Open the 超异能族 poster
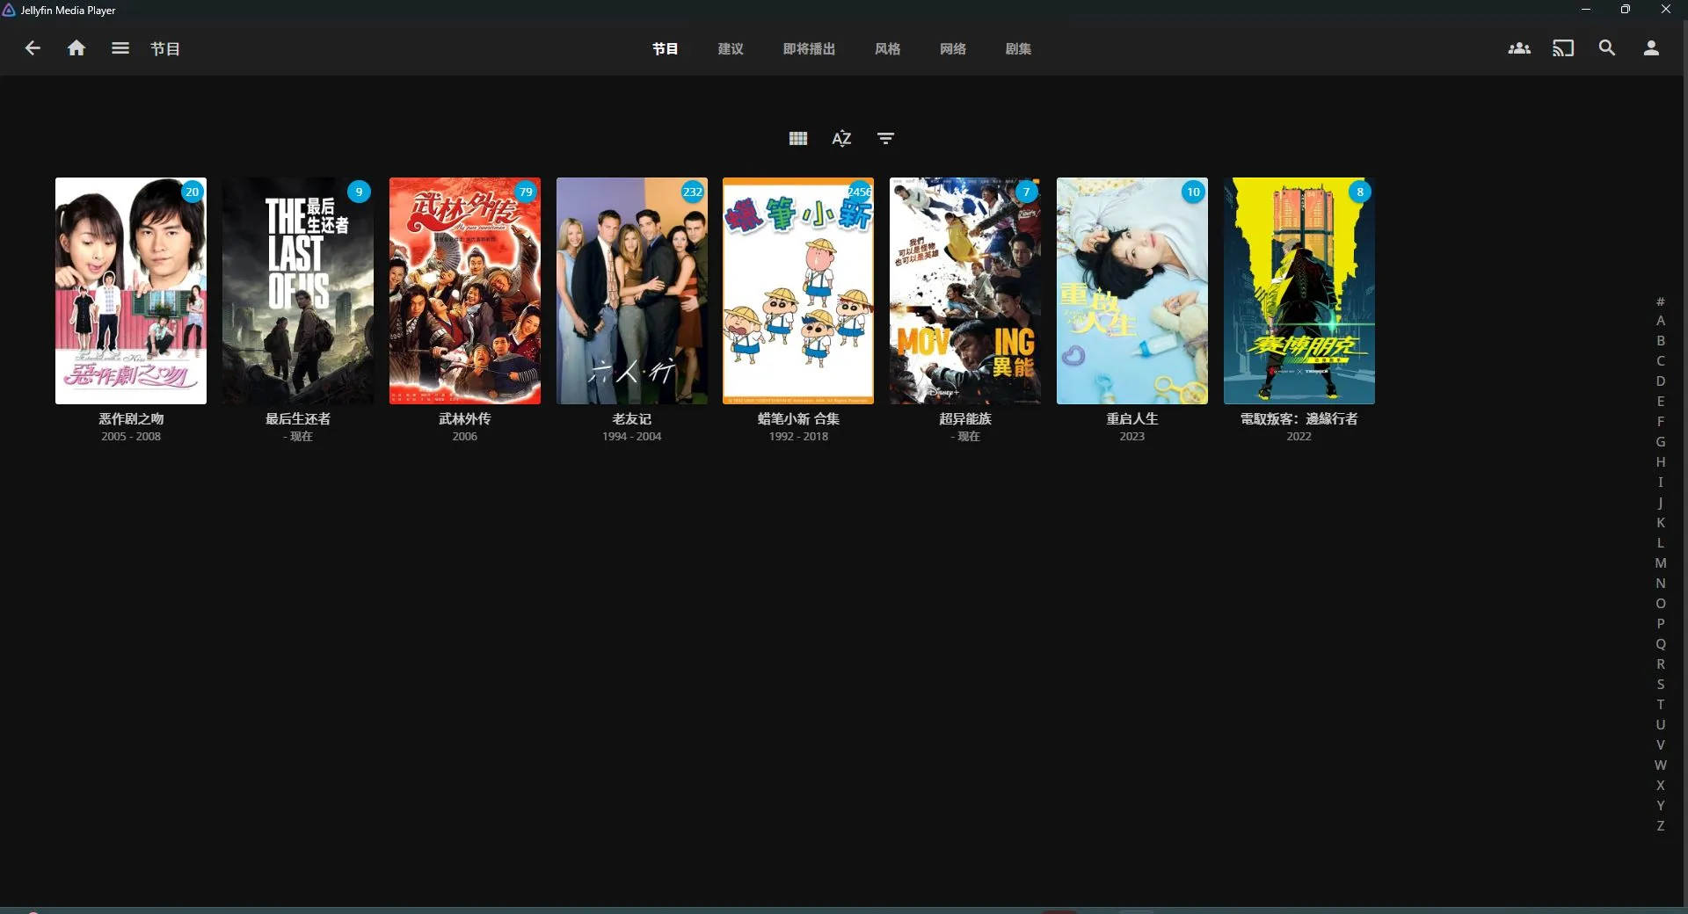1688x914 pixels. coord(965,291)
